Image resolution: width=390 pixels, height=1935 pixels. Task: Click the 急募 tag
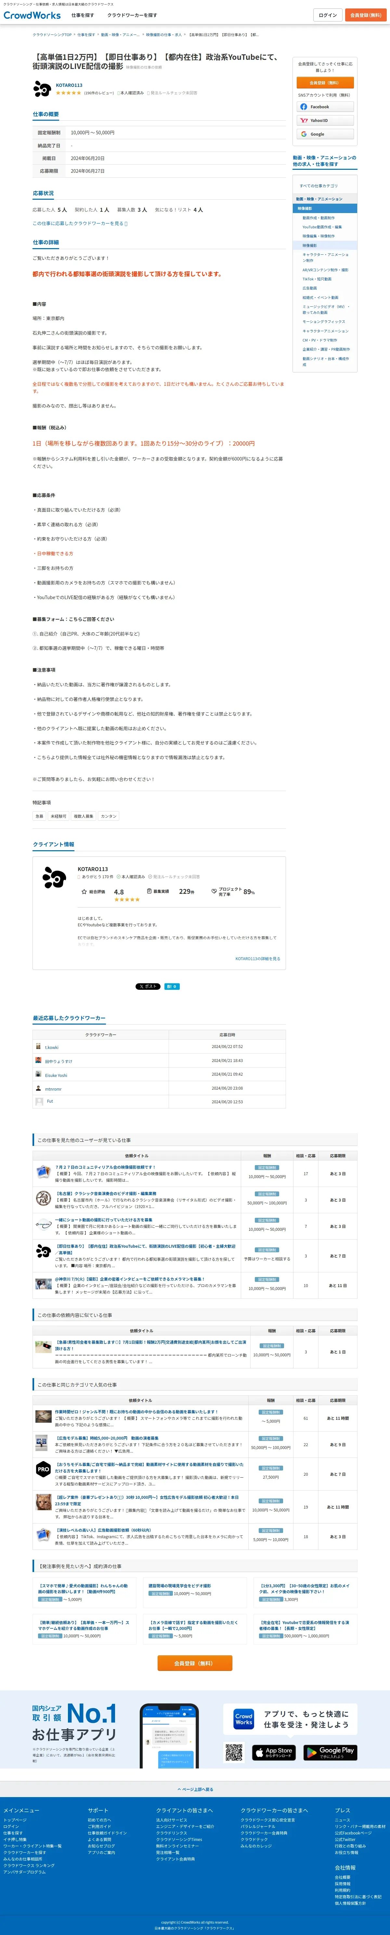(x=39, y=816)
